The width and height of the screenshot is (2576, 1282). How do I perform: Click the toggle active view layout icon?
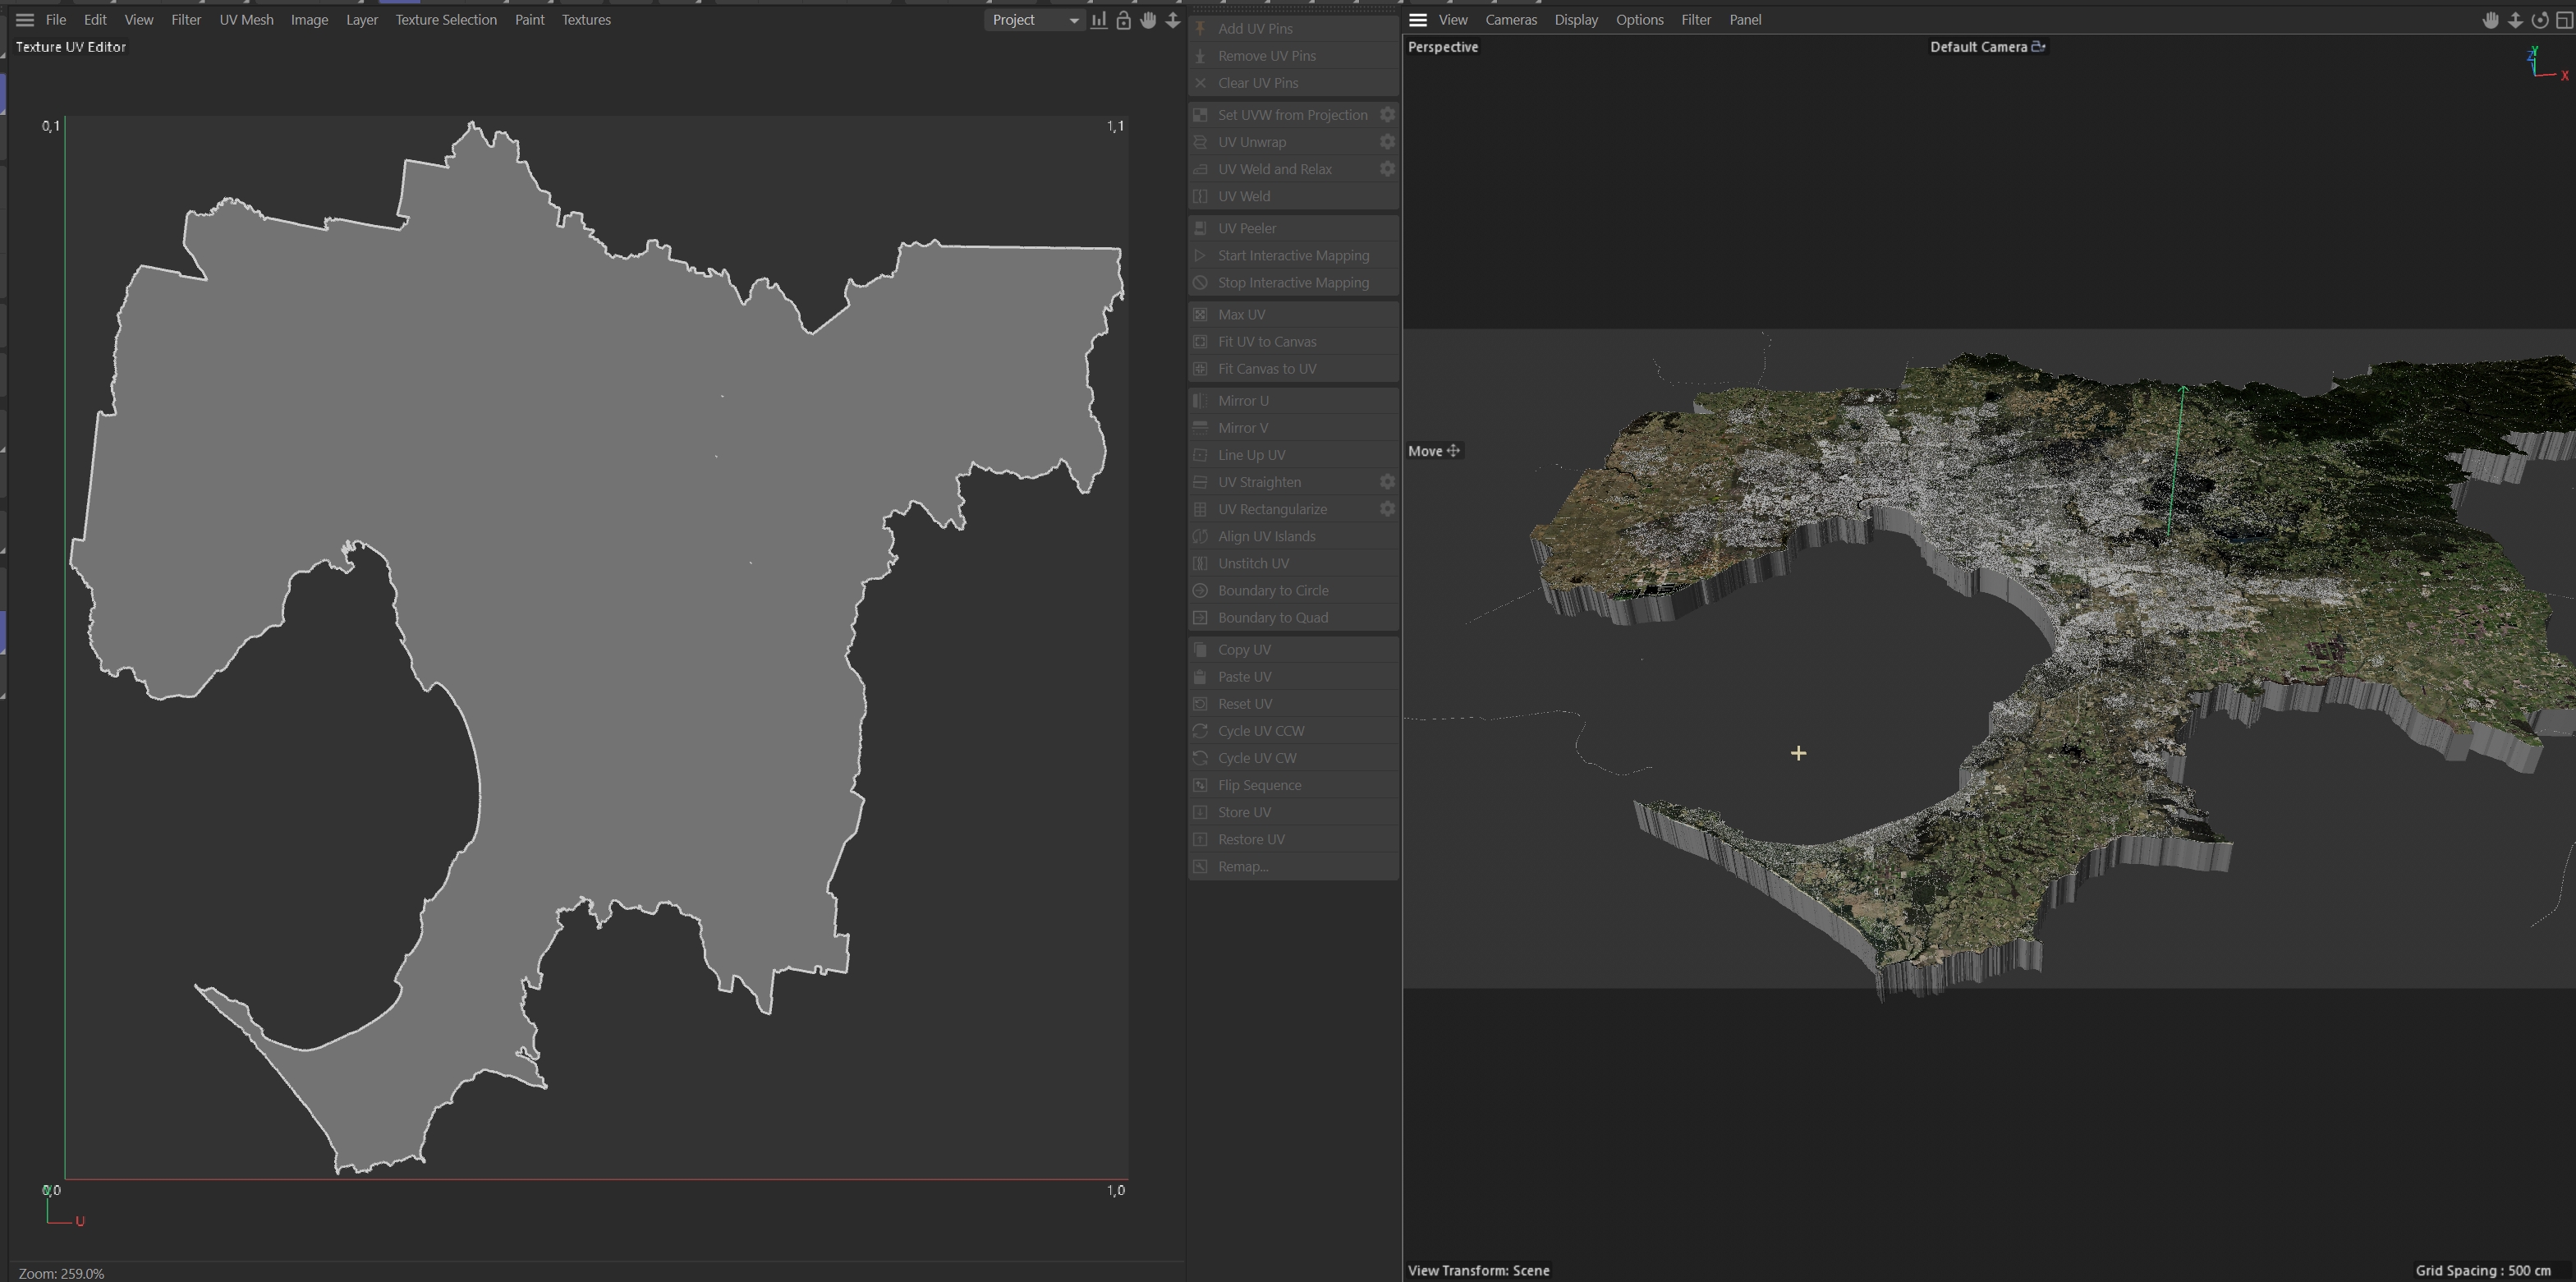(2564, 20)
